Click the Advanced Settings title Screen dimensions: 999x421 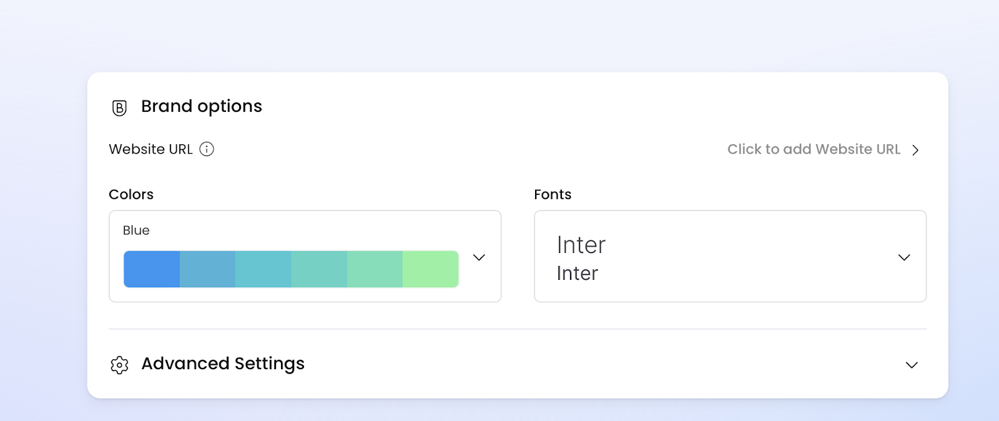[223, 364]
